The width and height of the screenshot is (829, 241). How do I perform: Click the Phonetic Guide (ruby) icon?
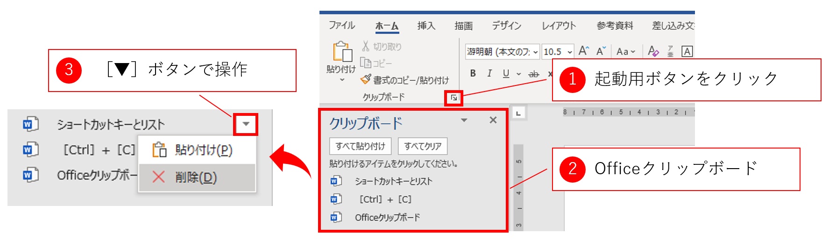(x=670, y=51)
